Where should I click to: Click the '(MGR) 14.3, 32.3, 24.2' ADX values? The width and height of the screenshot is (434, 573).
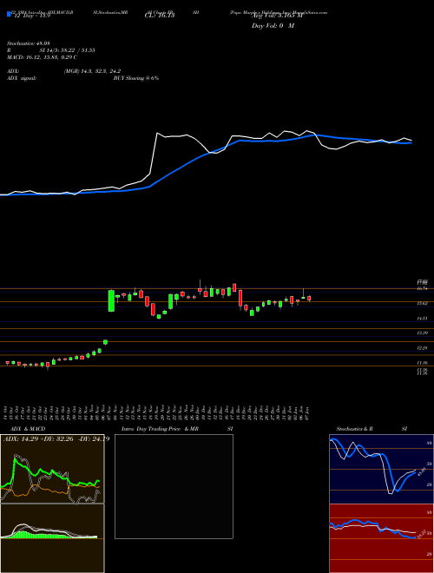tap(92, 71)
